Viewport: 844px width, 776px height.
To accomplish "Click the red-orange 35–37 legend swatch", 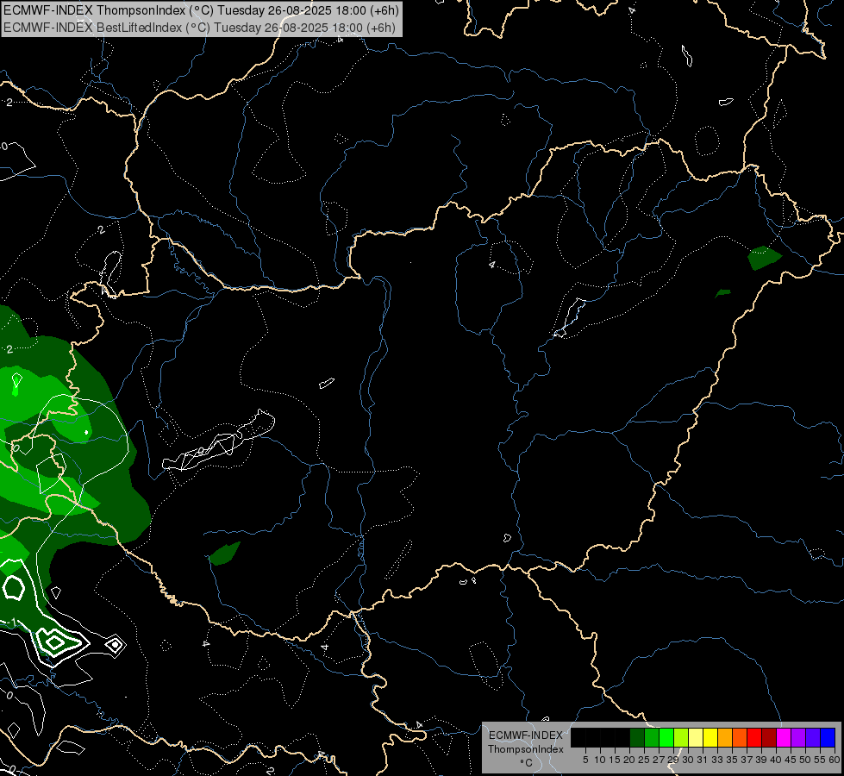I will point(740,737).
